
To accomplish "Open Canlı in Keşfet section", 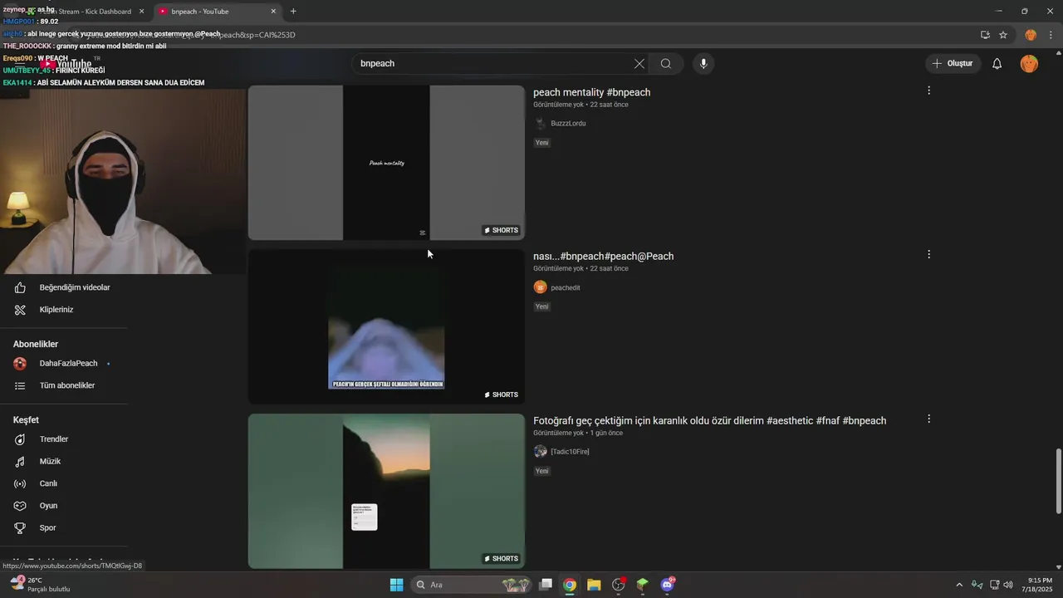I will [x=63, y=483].
